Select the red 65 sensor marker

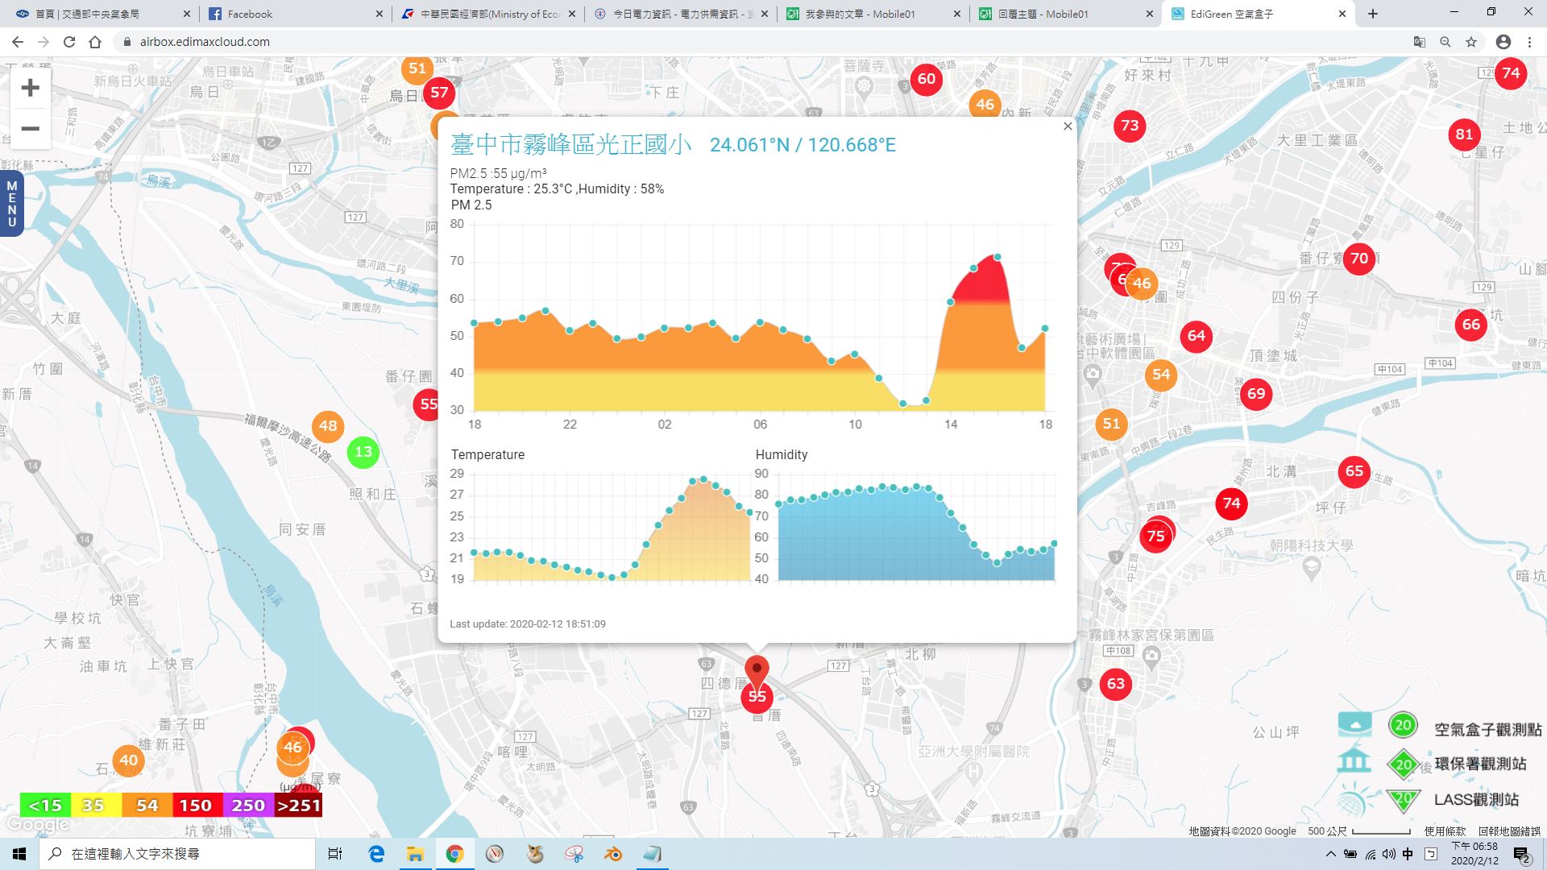[x=1354, y=471]
